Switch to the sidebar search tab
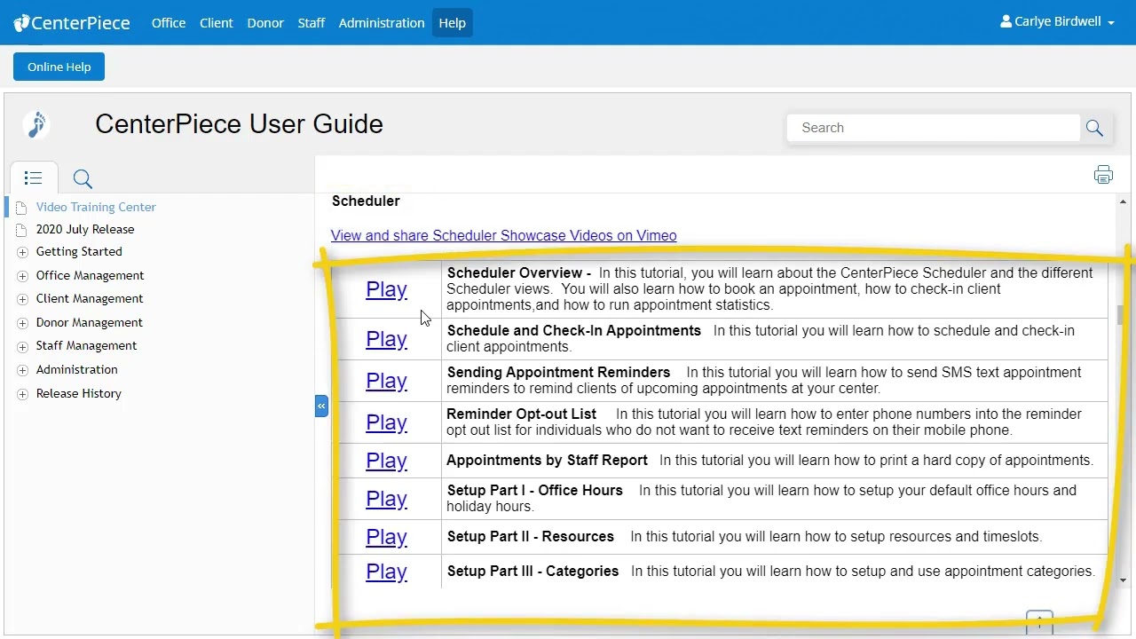This screenshot has height=639, width=1136. coord(83,179)
